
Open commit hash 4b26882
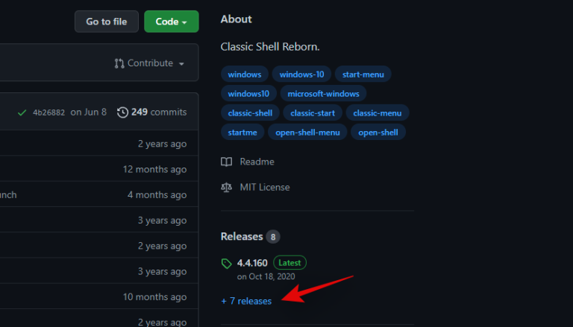[48, 112]
